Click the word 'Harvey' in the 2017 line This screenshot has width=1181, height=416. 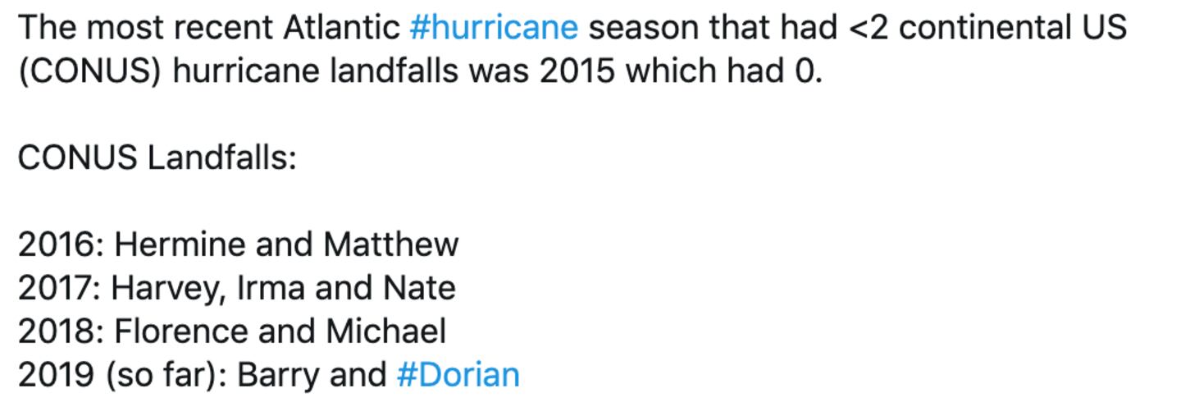point(167,288)
